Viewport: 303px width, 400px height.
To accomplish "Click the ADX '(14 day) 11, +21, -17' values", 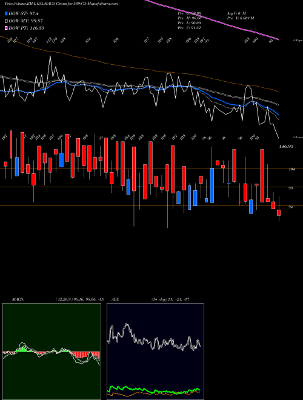I will point(170,299).
